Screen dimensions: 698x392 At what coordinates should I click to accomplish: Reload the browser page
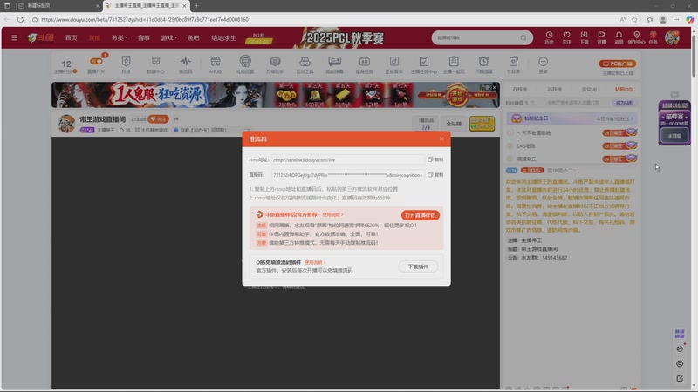(20, 19)
